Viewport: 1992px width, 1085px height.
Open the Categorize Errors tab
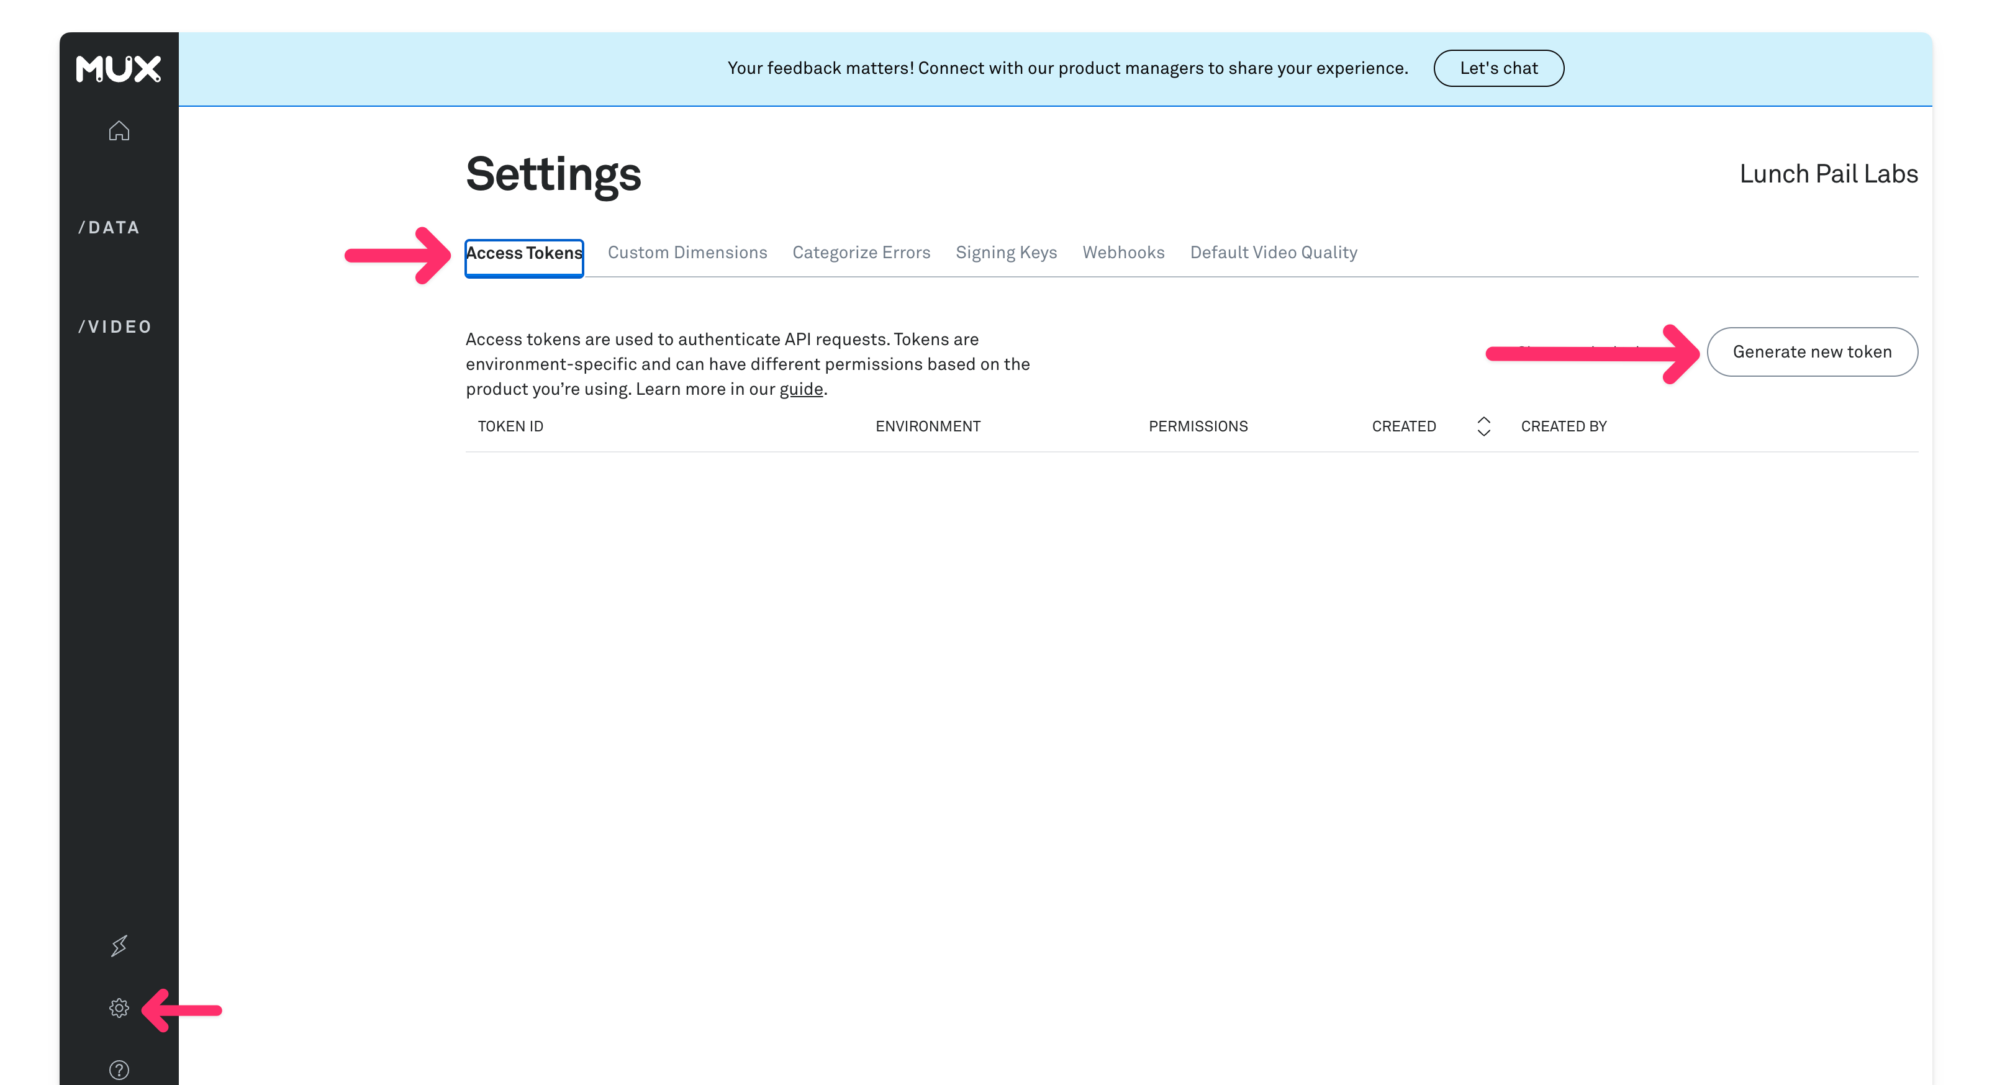point(861,253)
